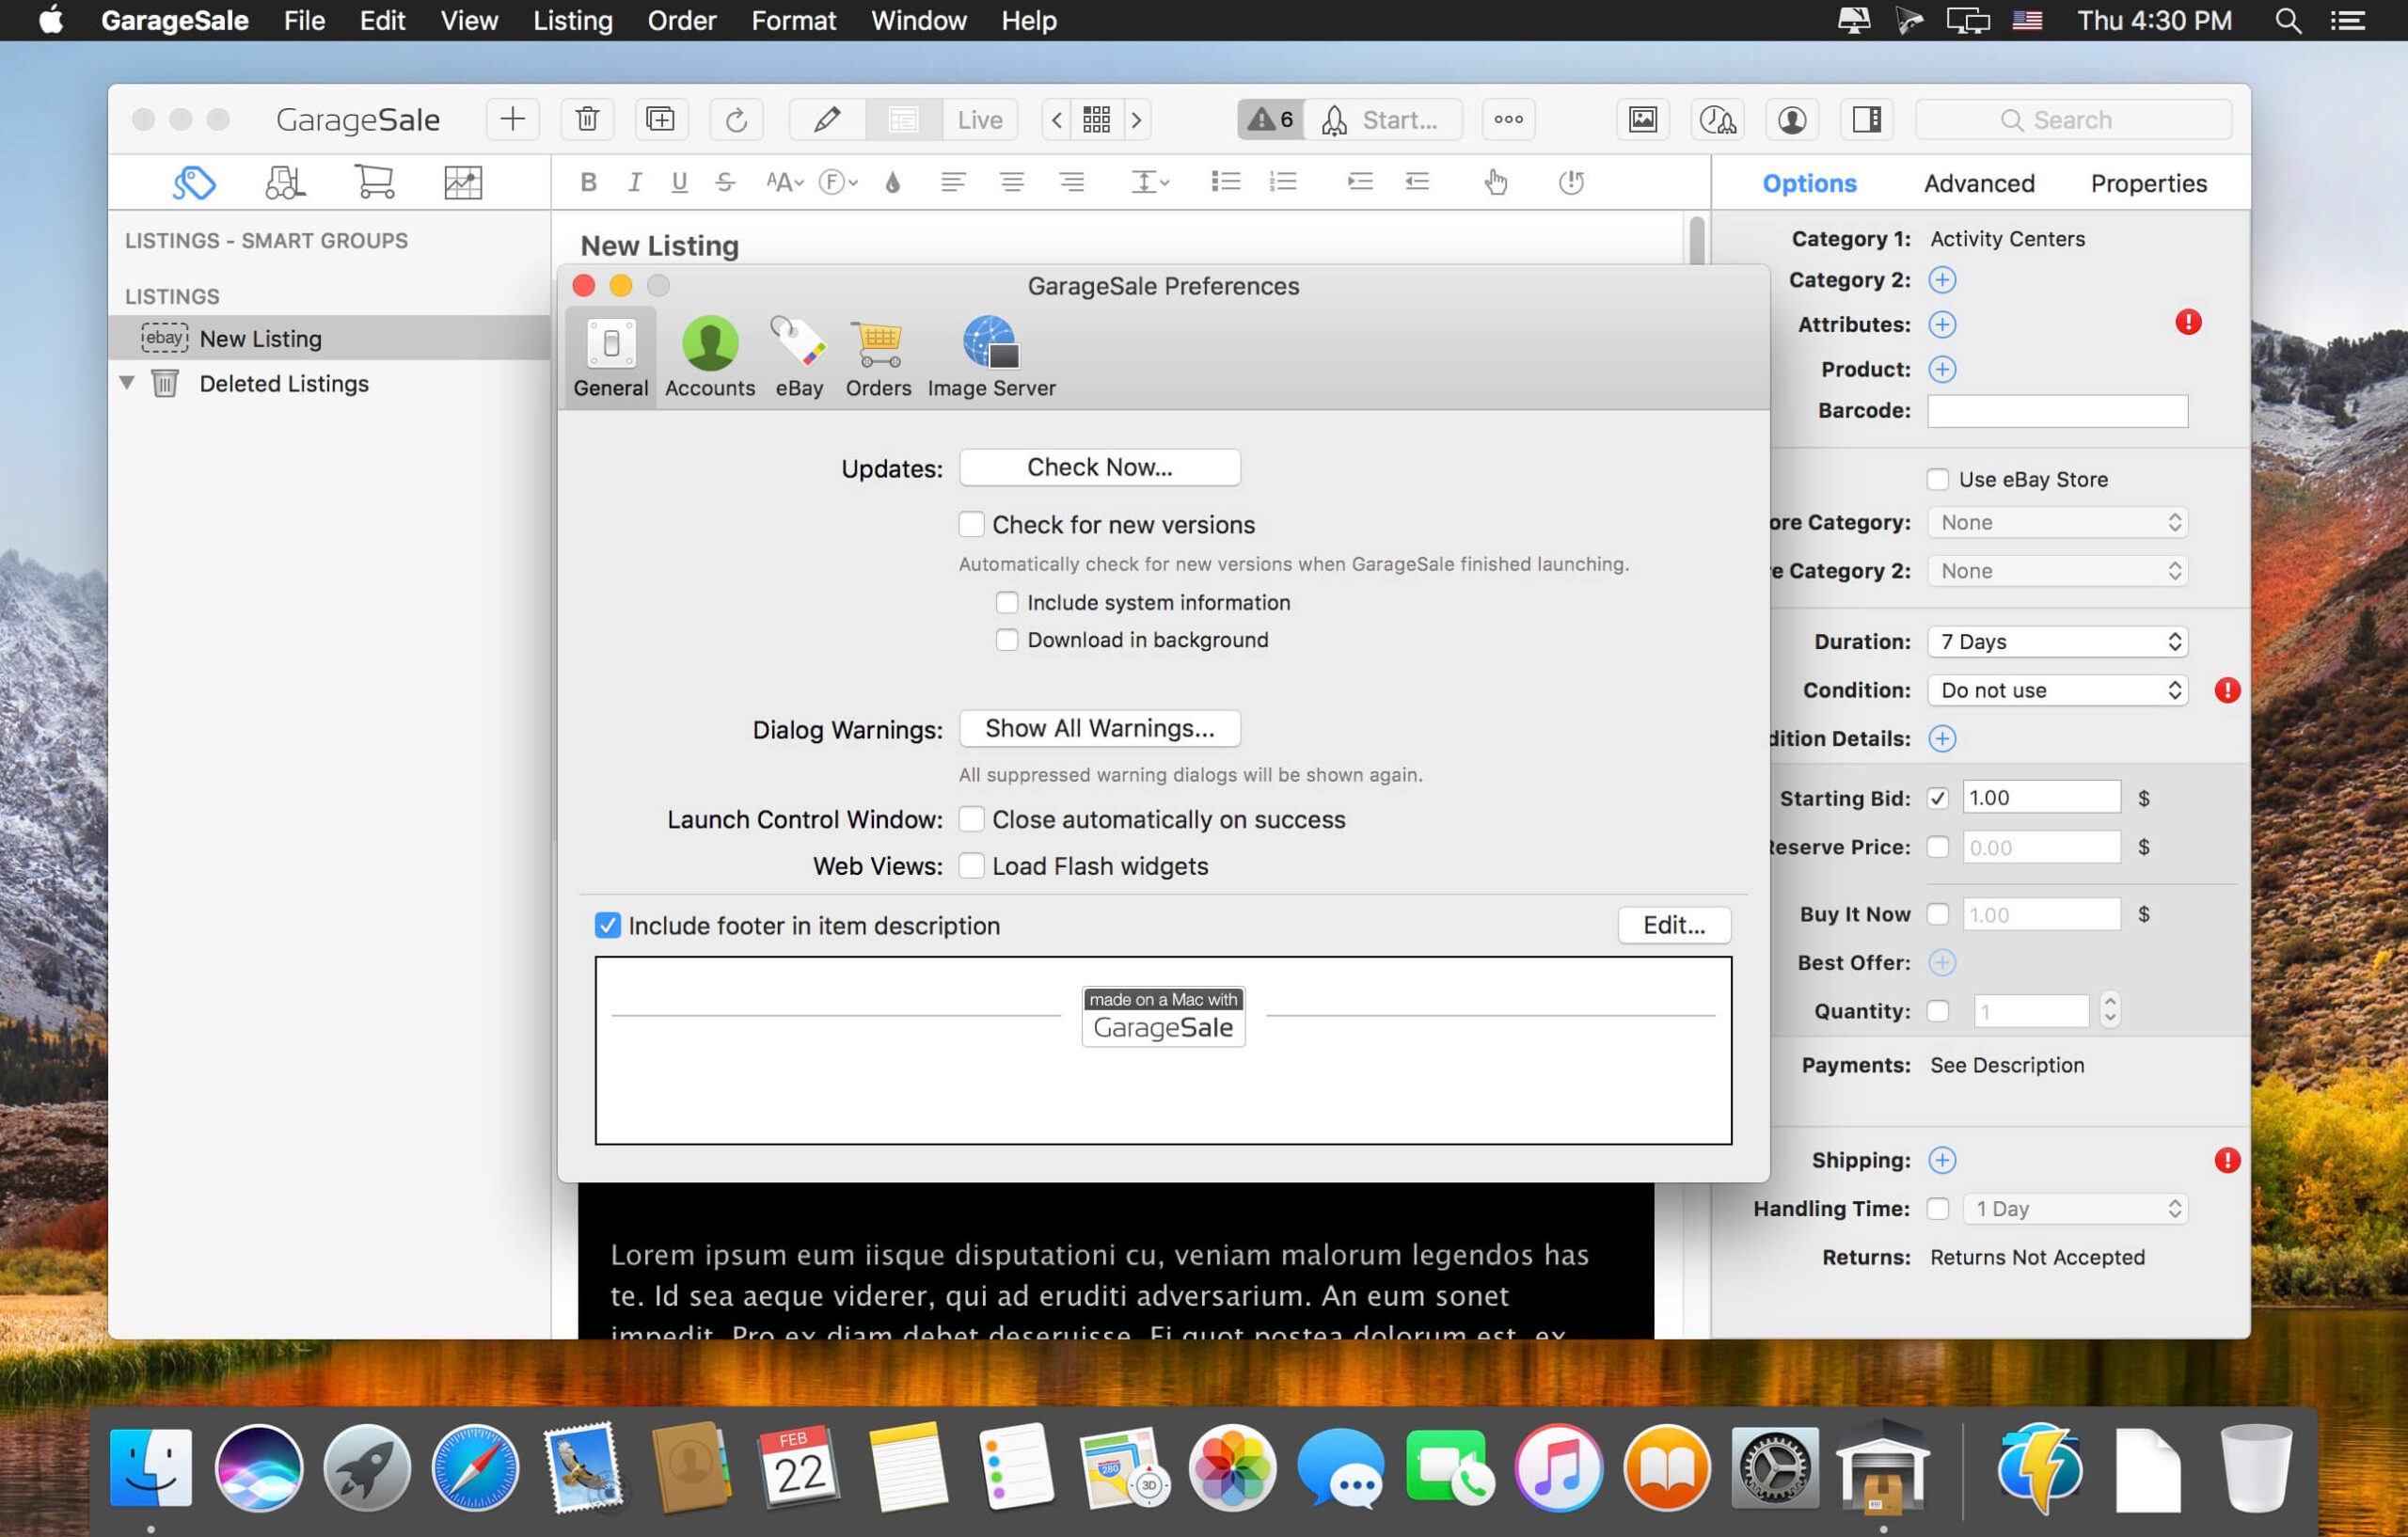Click the Bold formatting icon
Viewport: 2408px width, 1537px height.
click(588, 182)
